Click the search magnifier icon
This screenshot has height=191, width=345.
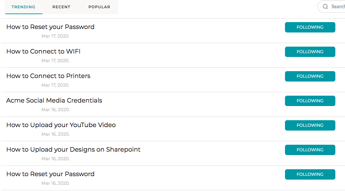[x=325, y=7]
